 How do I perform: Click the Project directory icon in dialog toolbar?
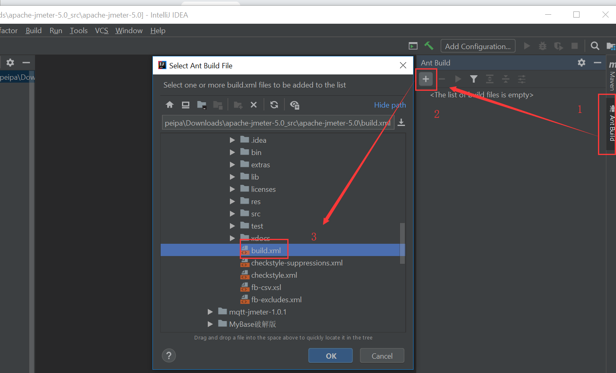coord(202,105)
